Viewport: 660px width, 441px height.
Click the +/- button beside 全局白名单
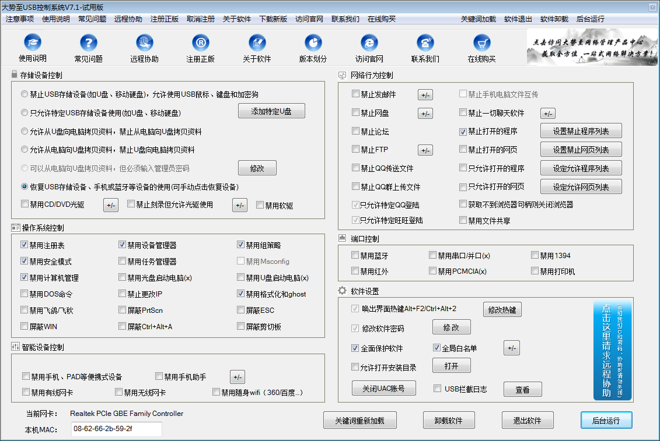[x=511, y=348]
